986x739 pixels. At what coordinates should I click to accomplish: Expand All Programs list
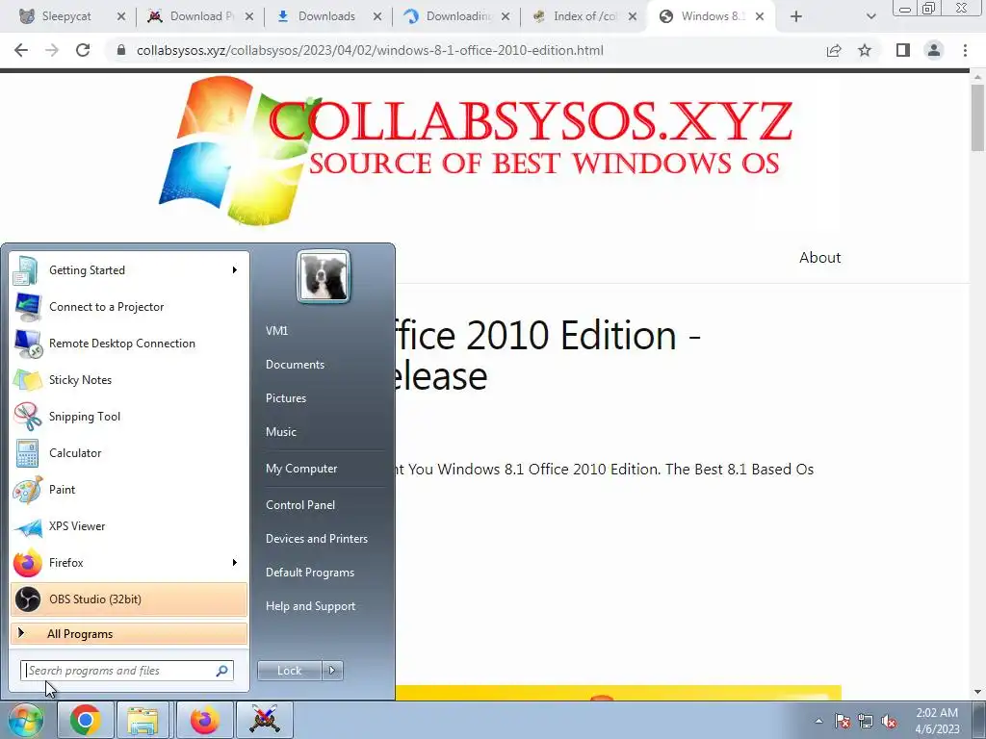129,634
